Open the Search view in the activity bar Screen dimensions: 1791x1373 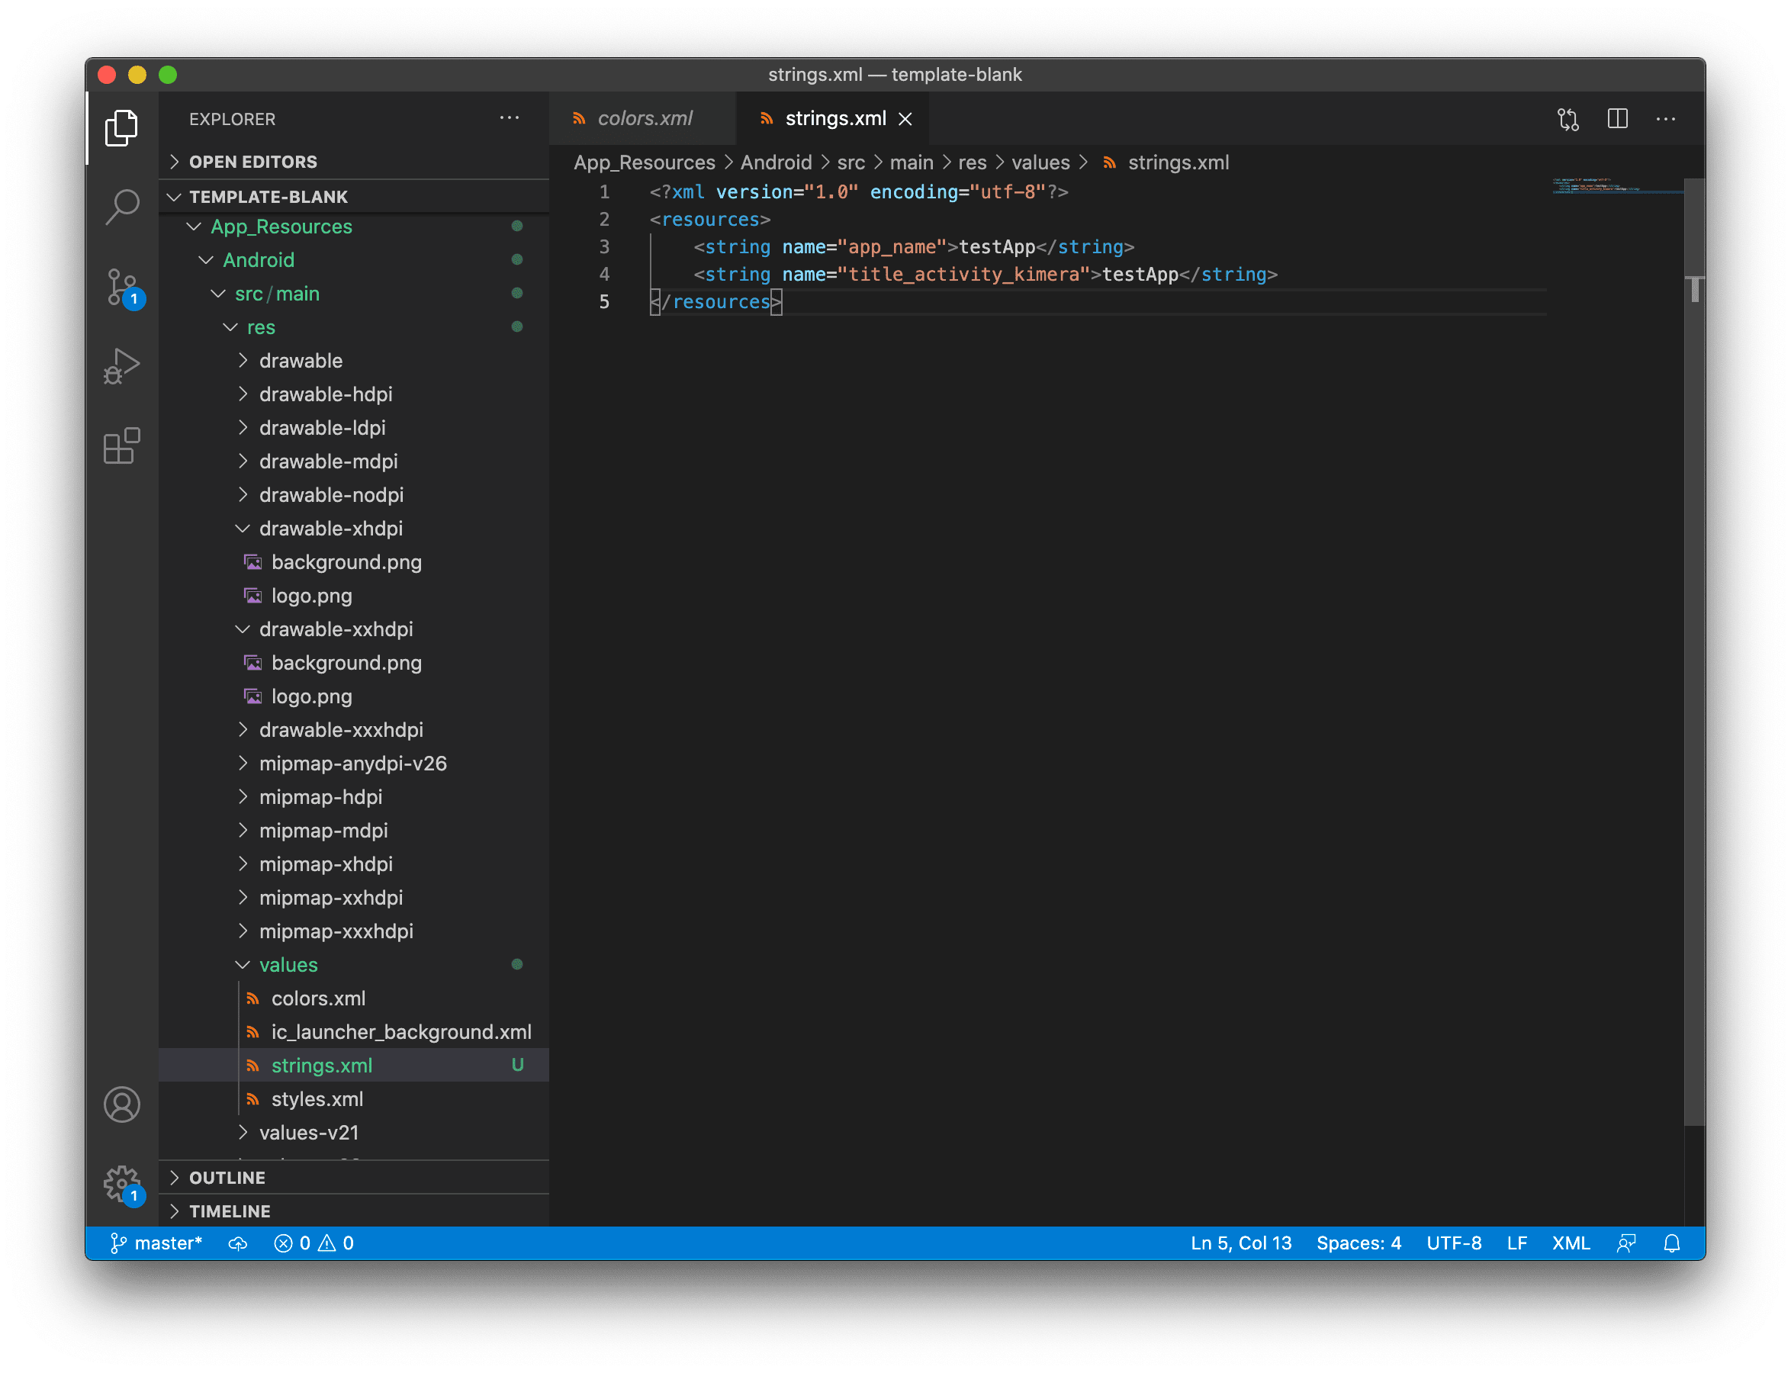[x=123, y=207]
